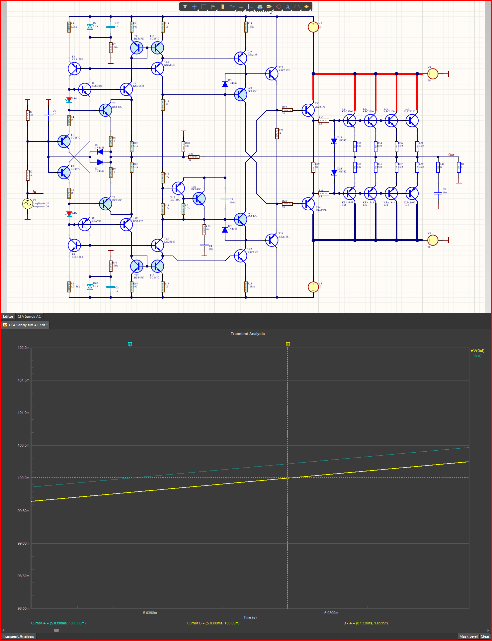Click the horizontal scrollbar thumb below chart

pos(56,630)
